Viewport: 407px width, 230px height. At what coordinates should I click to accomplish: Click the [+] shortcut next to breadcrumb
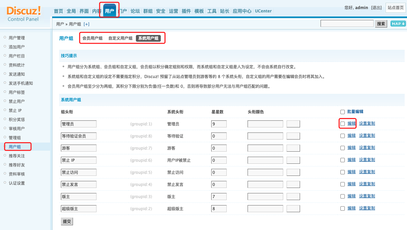(86, 24)
